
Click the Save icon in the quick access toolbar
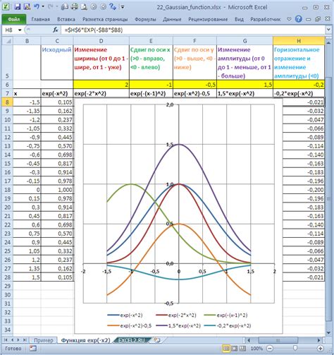pyautogui.click(x=18, y=7)
